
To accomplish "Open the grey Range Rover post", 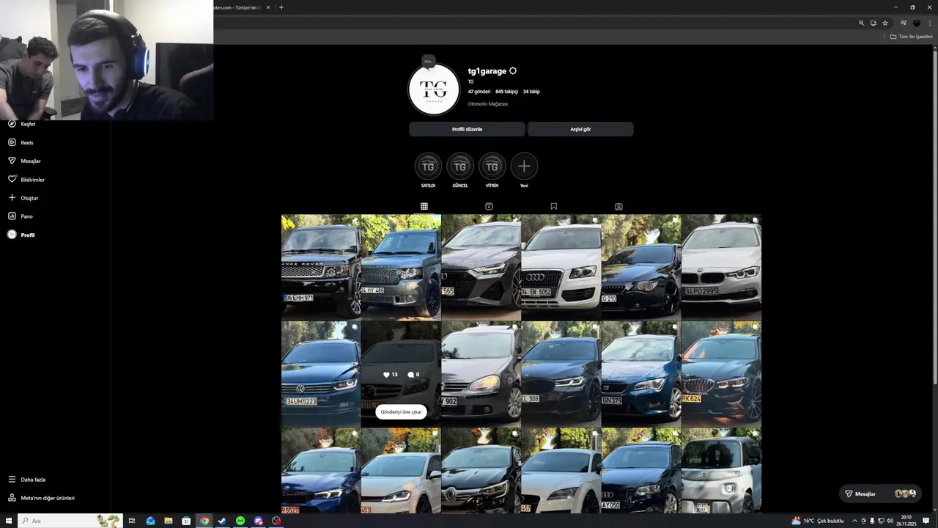I will (x=401, y=267).
